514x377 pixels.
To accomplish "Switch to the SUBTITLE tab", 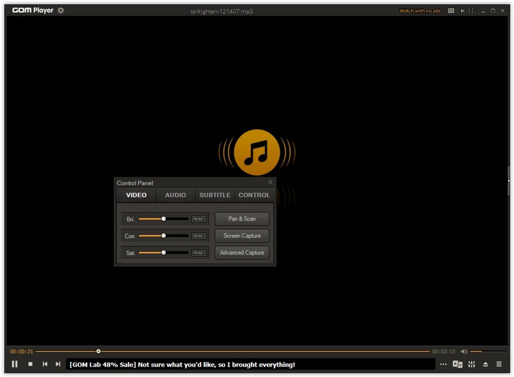I will point(215,195).
